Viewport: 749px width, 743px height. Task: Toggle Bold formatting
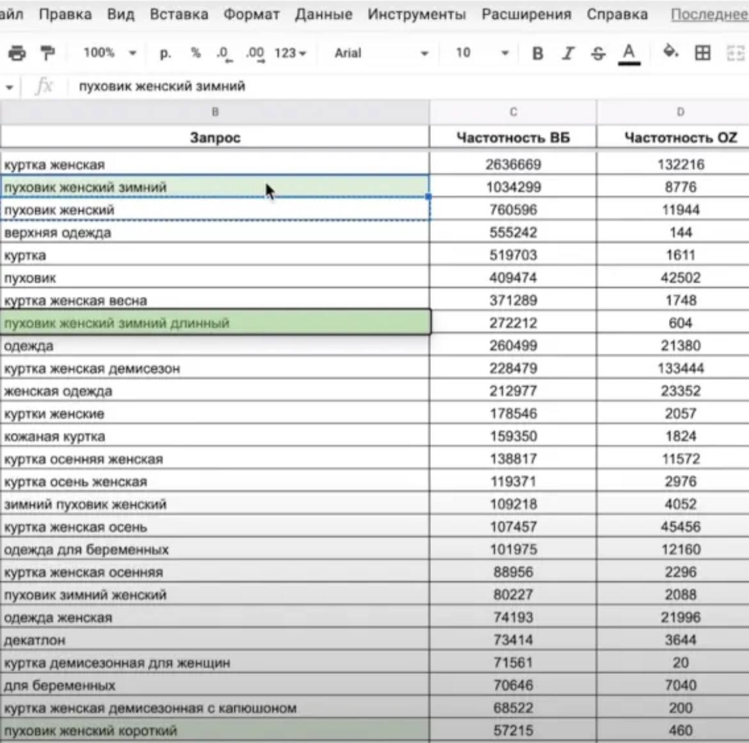pyautogui.click(x=538, y=54)
